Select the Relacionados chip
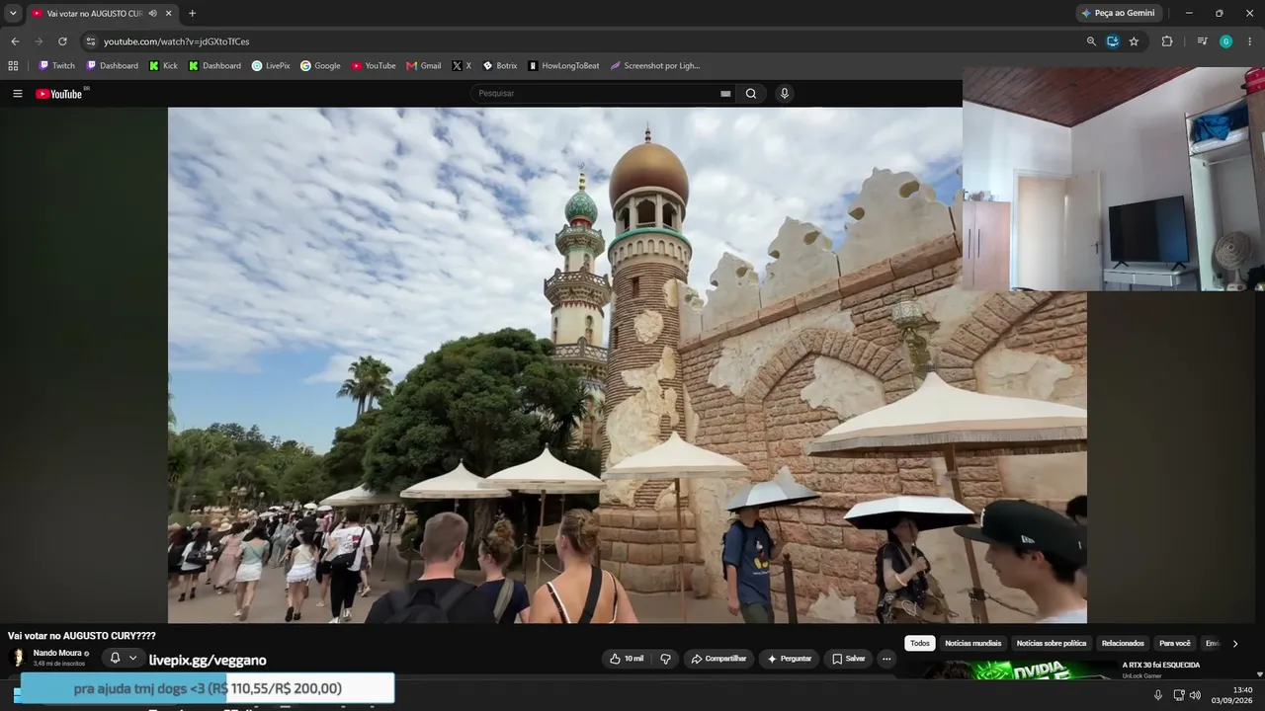Viewport: 1265px width, 711px height. tap(1123, 644)
